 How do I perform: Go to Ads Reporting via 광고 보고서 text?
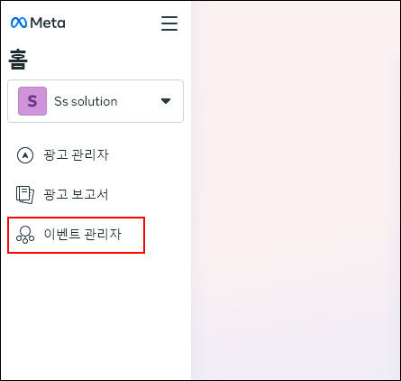[76, 194]
